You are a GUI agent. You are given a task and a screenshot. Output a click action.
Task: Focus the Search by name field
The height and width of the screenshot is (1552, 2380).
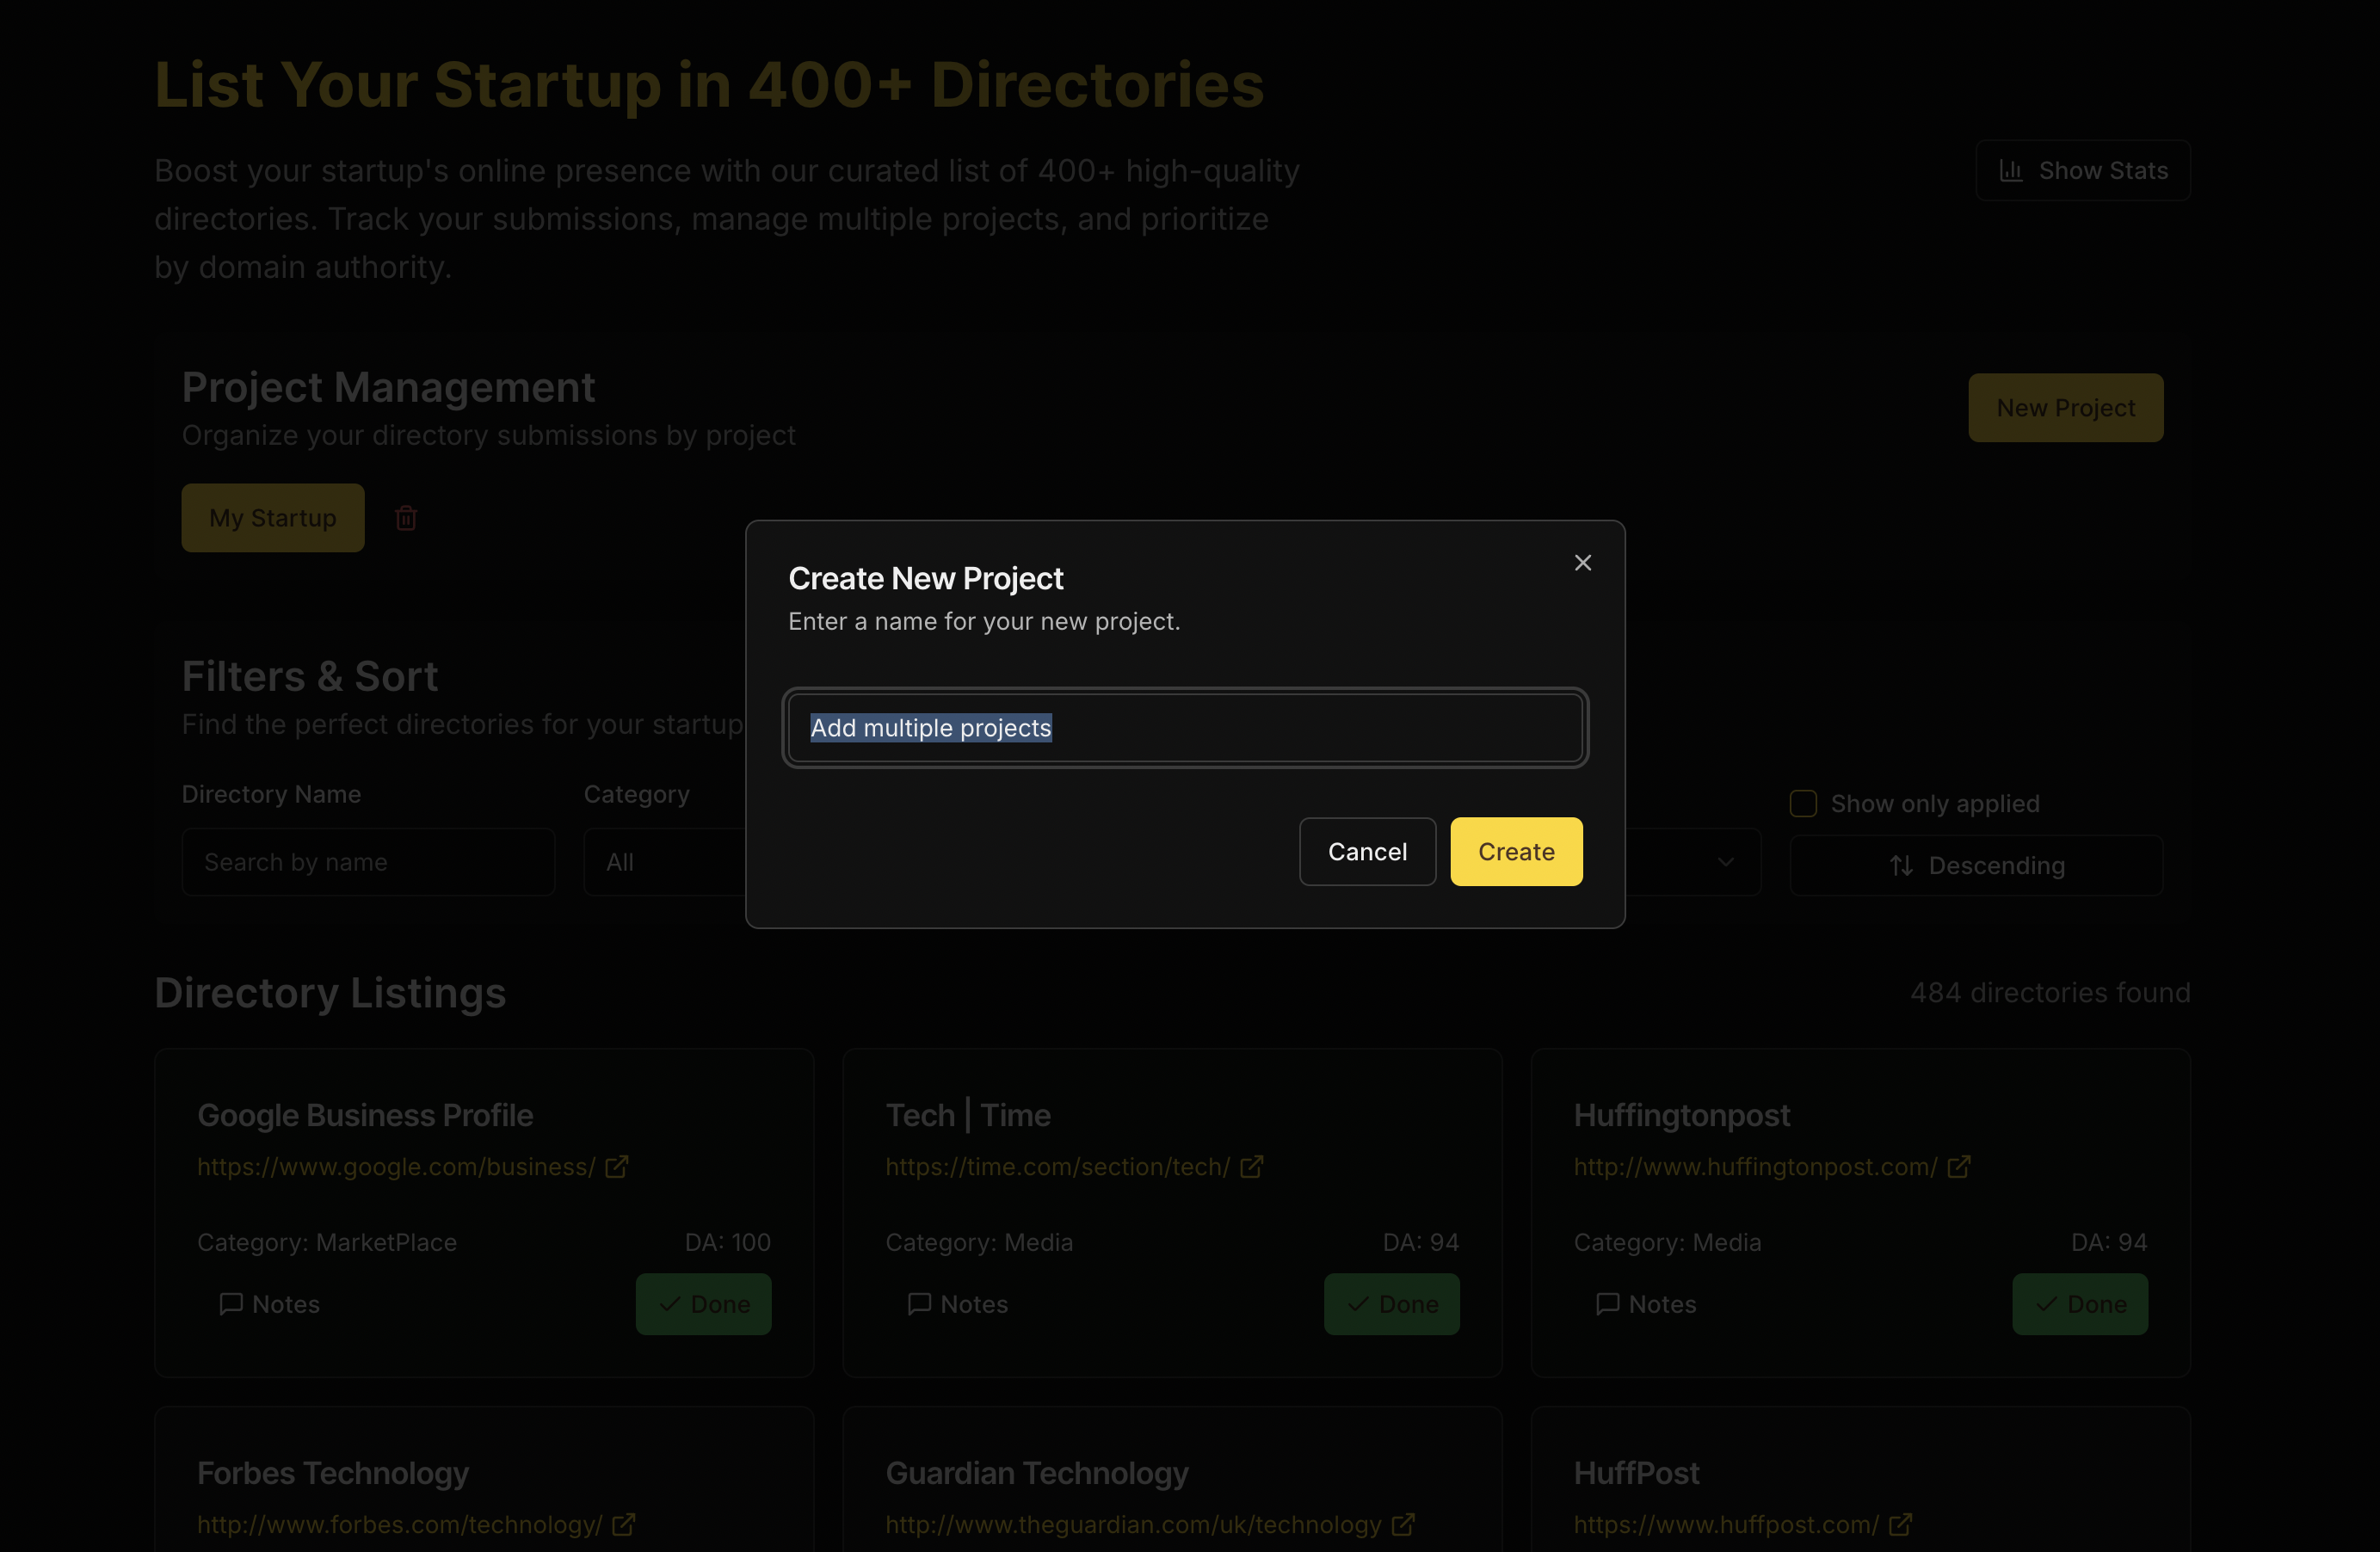[368, 862]
